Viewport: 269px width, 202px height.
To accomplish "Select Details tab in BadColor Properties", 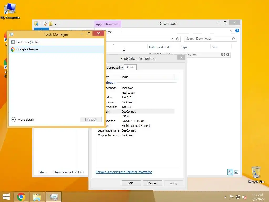I will 130,67.
